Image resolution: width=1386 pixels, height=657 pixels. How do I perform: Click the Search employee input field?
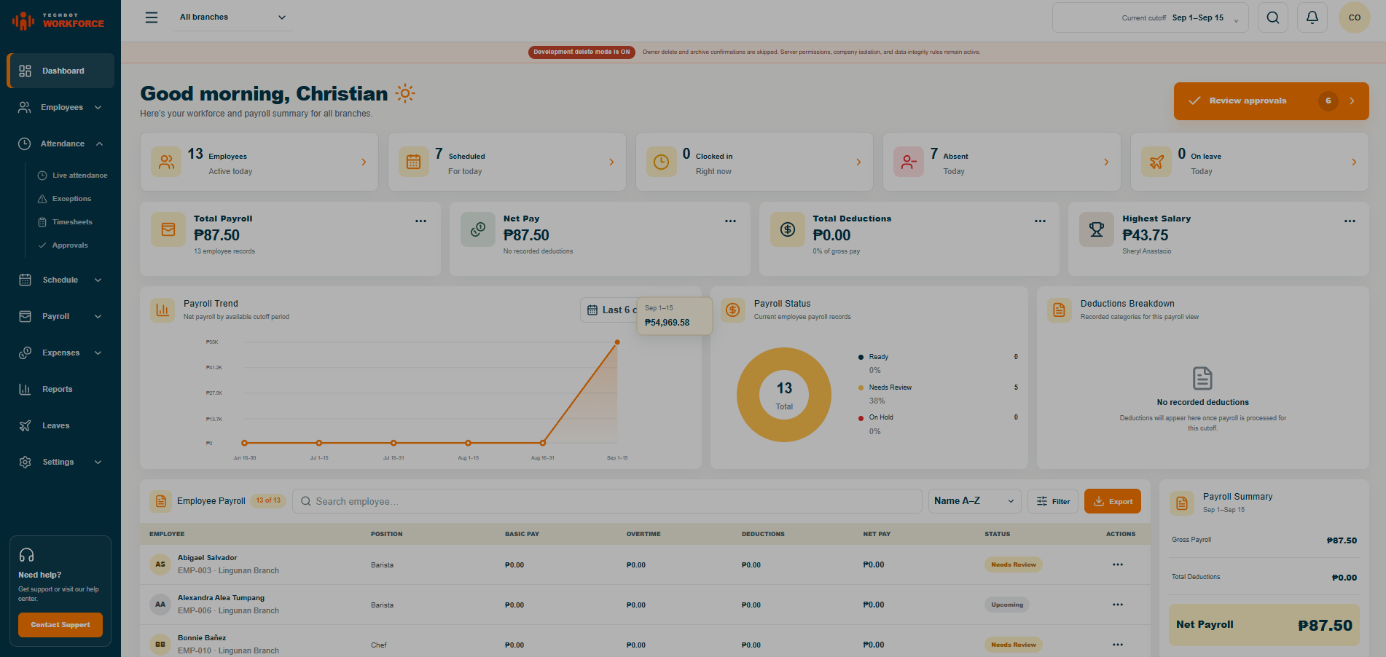coord(607,501)
